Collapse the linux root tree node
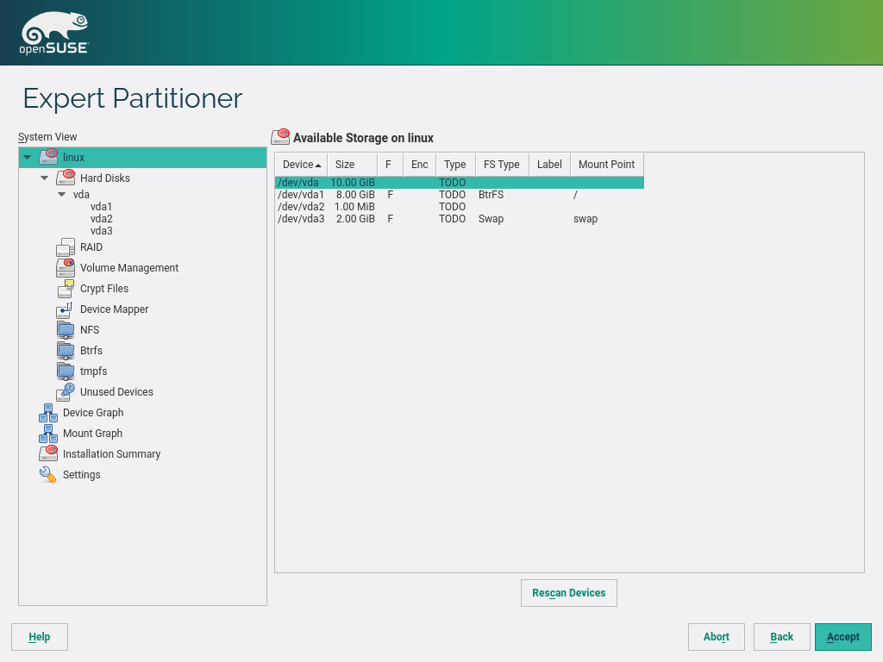The image size is (883, 662). (28, 158)
